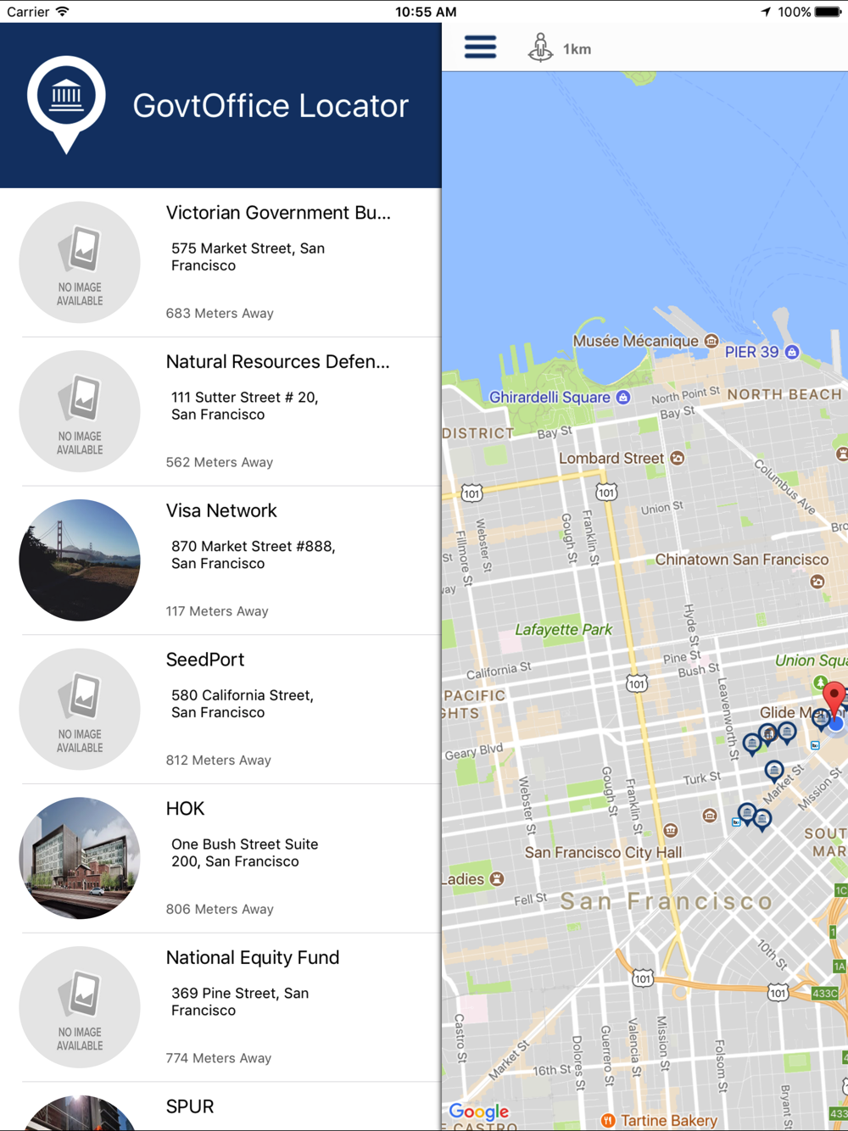
Task: Tap the 10:55 AM status bar clock
Action: tap(426, 12)
